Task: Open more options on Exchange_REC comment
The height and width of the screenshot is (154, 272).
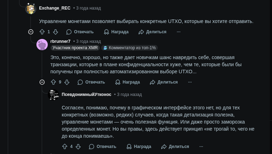Action: [179, 32]
